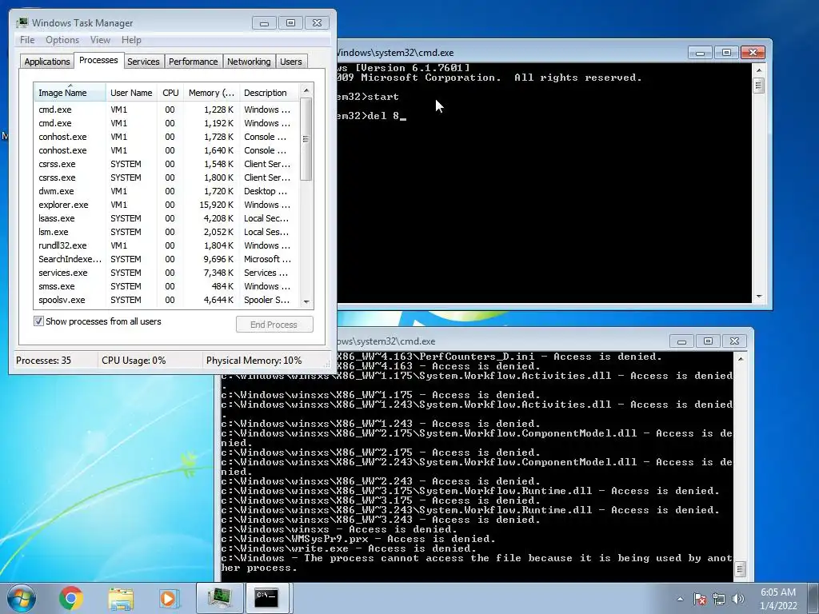Viewport: 819px width, 614px height.
Task: Click the process list scrollbar thumb
Action: (306, 139)
